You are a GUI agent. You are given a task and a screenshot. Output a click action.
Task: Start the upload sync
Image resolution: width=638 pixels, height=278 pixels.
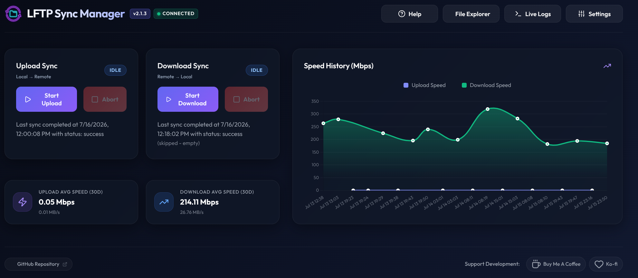tap(46, 99)
